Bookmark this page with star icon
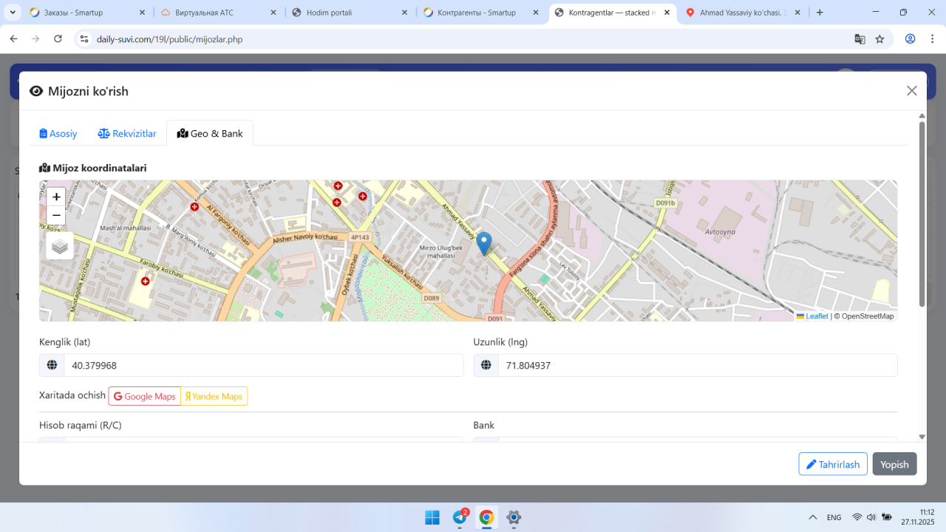The image size is (946, 532). [x=879, y=39]
